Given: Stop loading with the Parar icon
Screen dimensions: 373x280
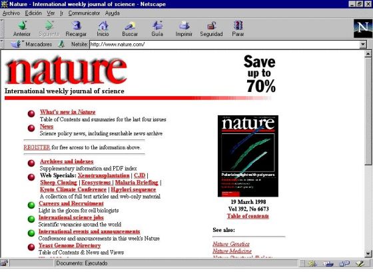Looking at the screenshot, I should pos(238,29).
